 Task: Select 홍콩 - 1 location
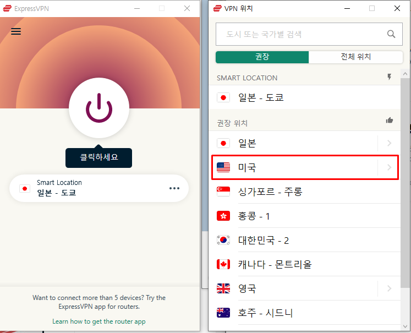pyautogui.click(x=305, y=216)
